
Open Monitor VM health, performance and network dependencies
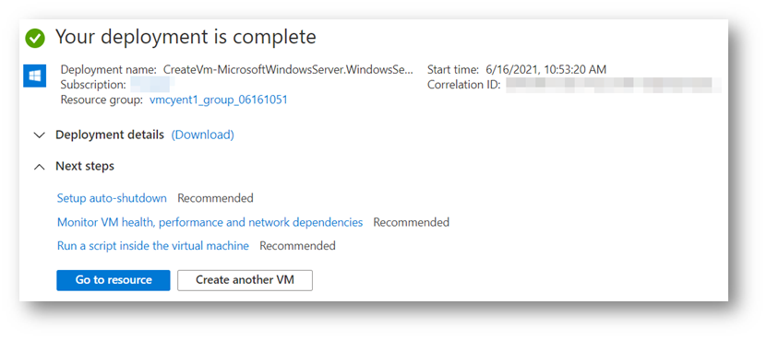click(210, 222)
